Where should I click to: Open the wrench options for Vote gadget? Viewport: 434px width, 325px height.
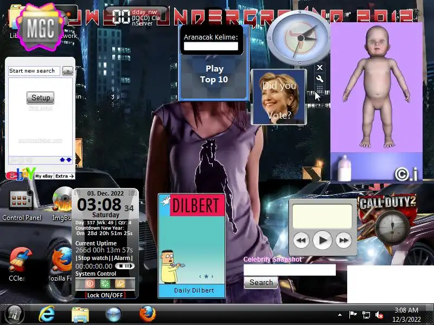320,79
